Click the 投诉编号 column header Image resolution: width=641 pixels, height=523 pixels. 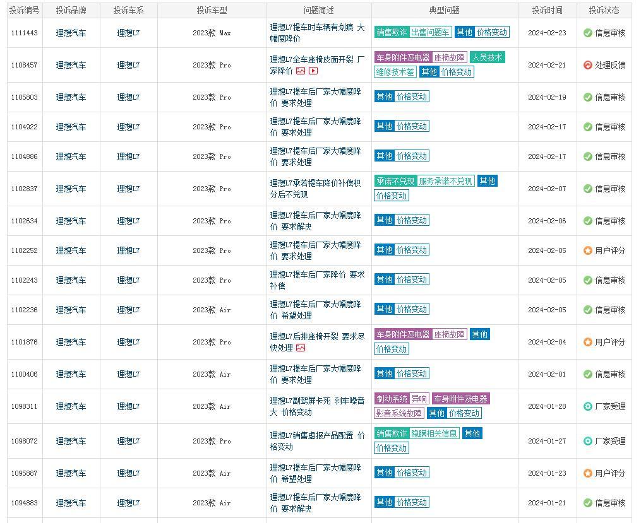coord(25,10)
